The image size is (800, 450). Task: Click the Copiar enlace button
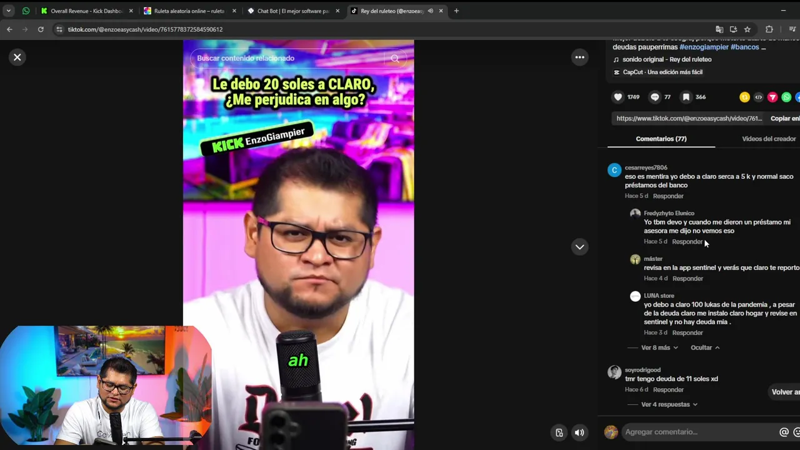(785, 118)
